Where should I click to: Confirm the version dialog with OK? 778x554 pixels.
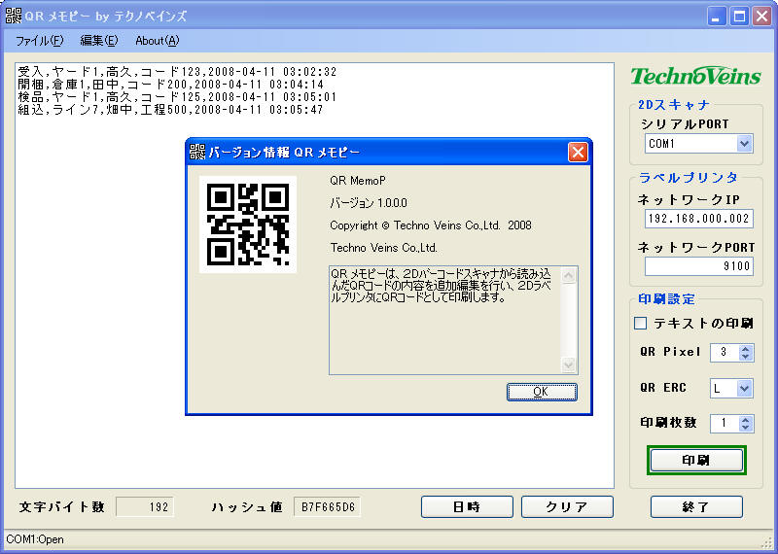[x=542, y=392]
